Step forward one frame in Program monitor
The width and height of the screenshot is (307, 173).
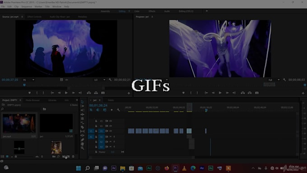tap(227, 93)
